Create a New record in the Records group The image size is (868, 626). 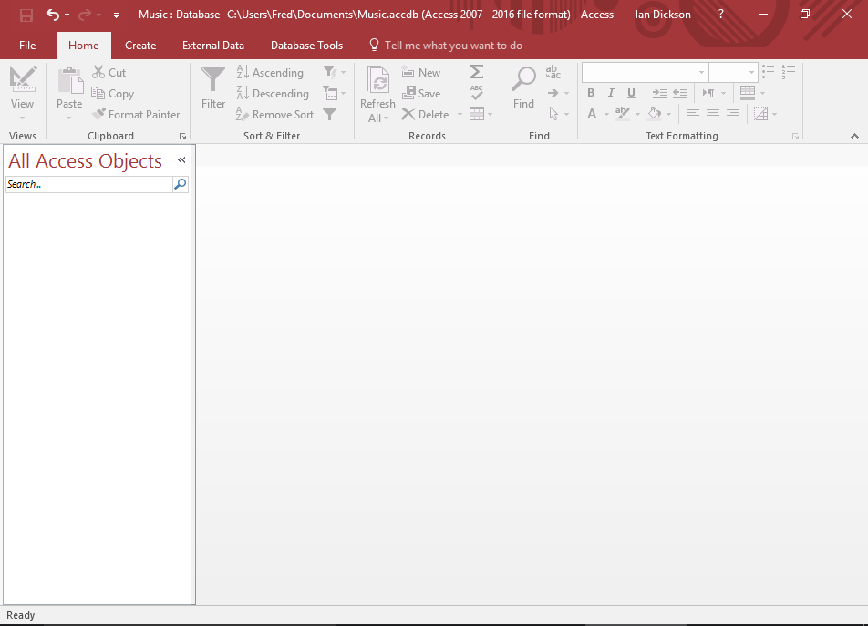(420, 73)
